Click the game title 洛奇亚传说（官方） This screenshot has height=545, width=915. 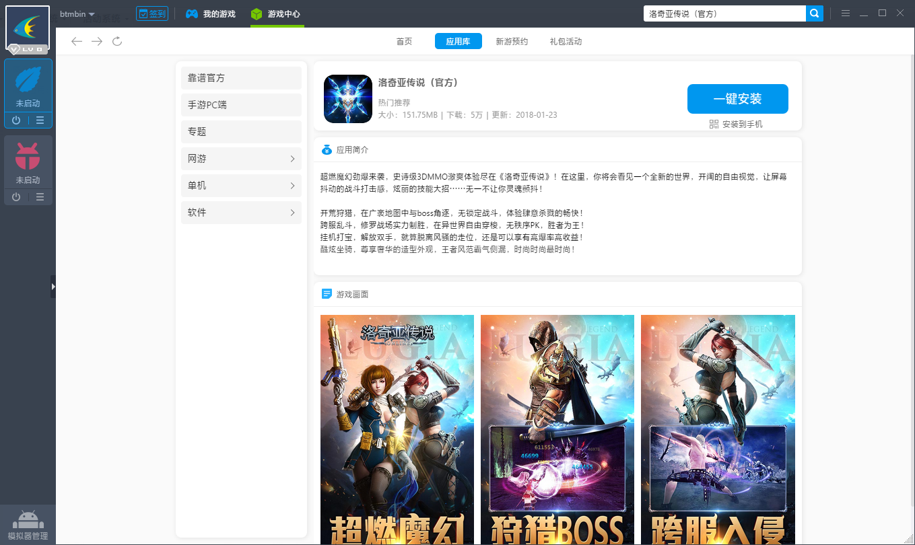coord(418,83)
